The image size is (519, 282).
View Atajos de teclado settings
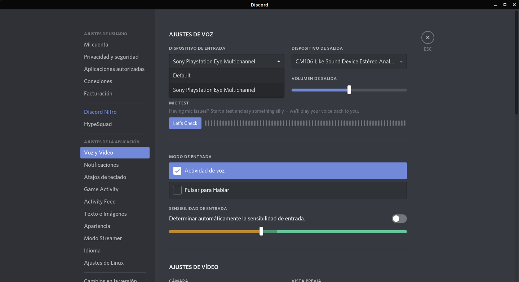click(105, 177)
